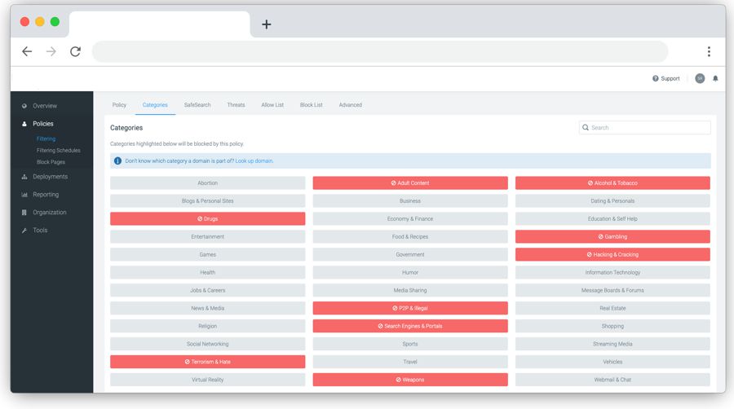Toggle the Games category
The width and height of the screenshot is (734, 409).
pyautogui.click(x=207, y=254)
